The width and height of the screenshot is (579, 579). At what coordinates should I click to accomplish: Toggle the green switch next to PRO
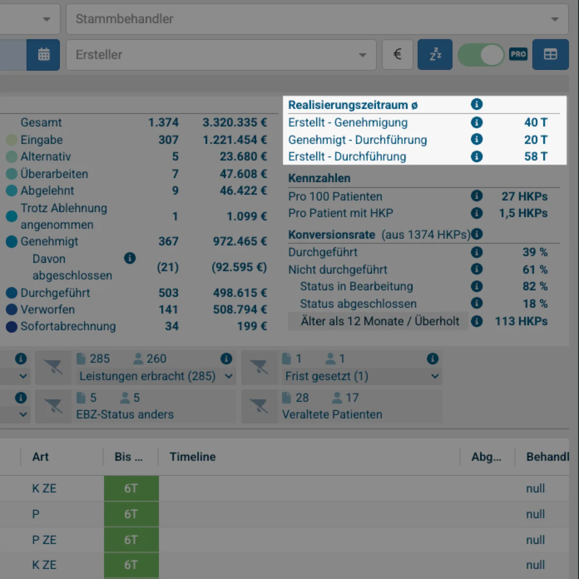coord(481,55)
